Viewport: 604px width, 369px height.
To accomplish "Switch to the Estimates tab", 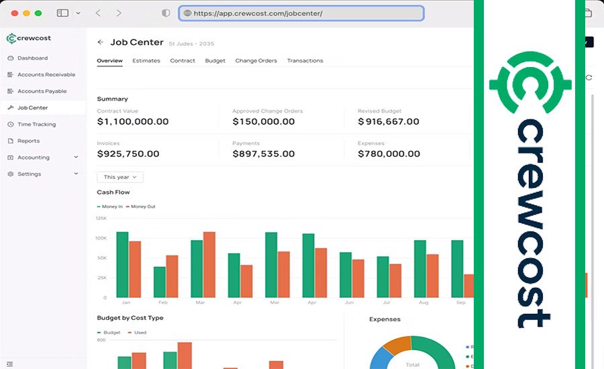I will (146, 60).
